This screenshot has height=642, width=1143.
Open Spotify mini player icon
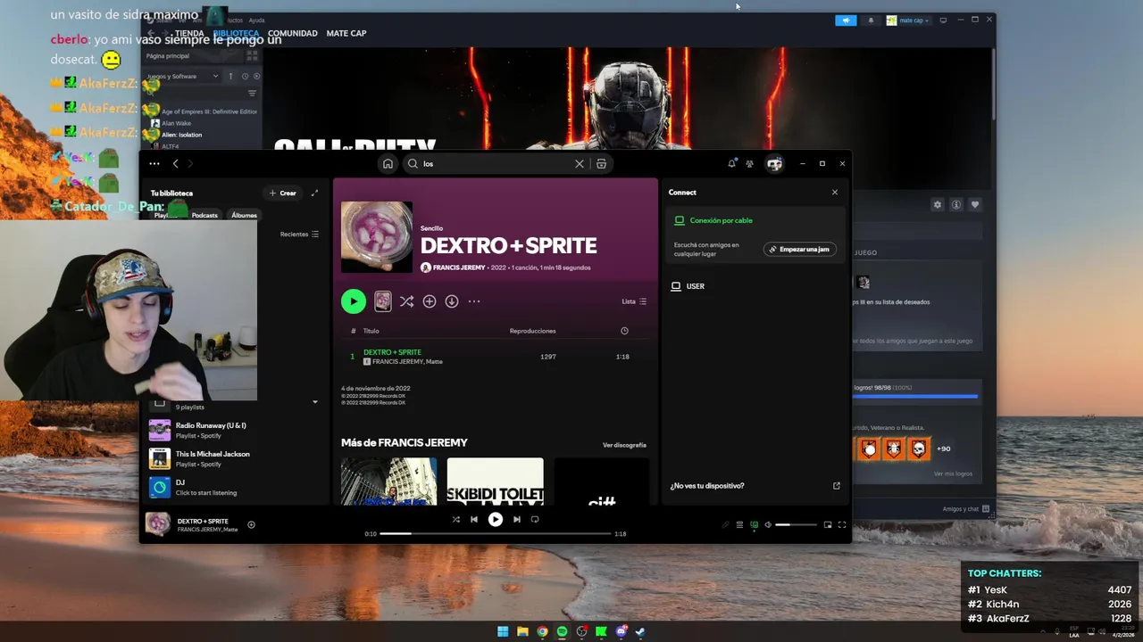tap(828, 525)
